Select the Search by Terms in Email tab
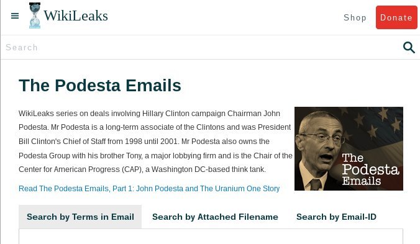The width and height of the screenshot is (420, 244). point(80,217)
